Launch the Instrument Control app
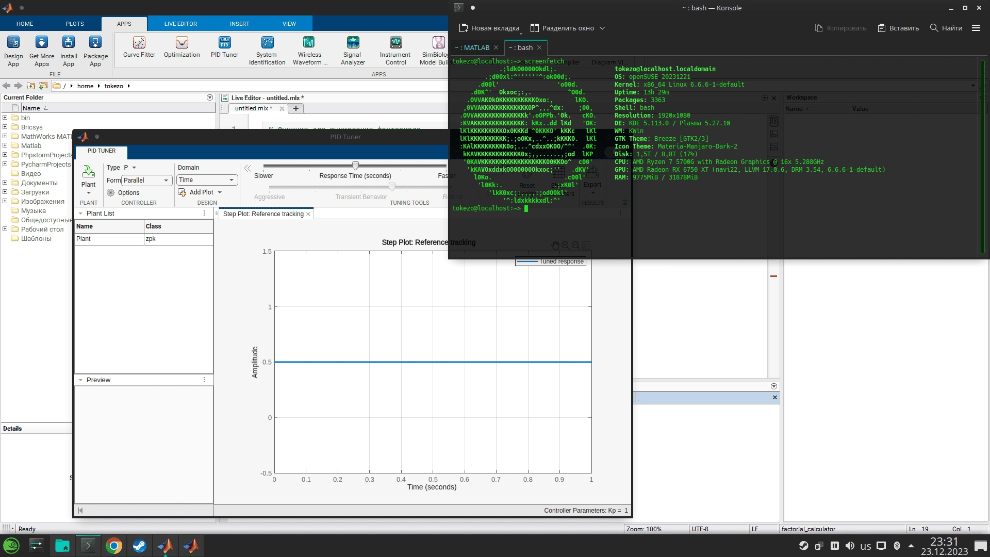Viewport: 990px width, 557px height. click(x=395, y=51)
